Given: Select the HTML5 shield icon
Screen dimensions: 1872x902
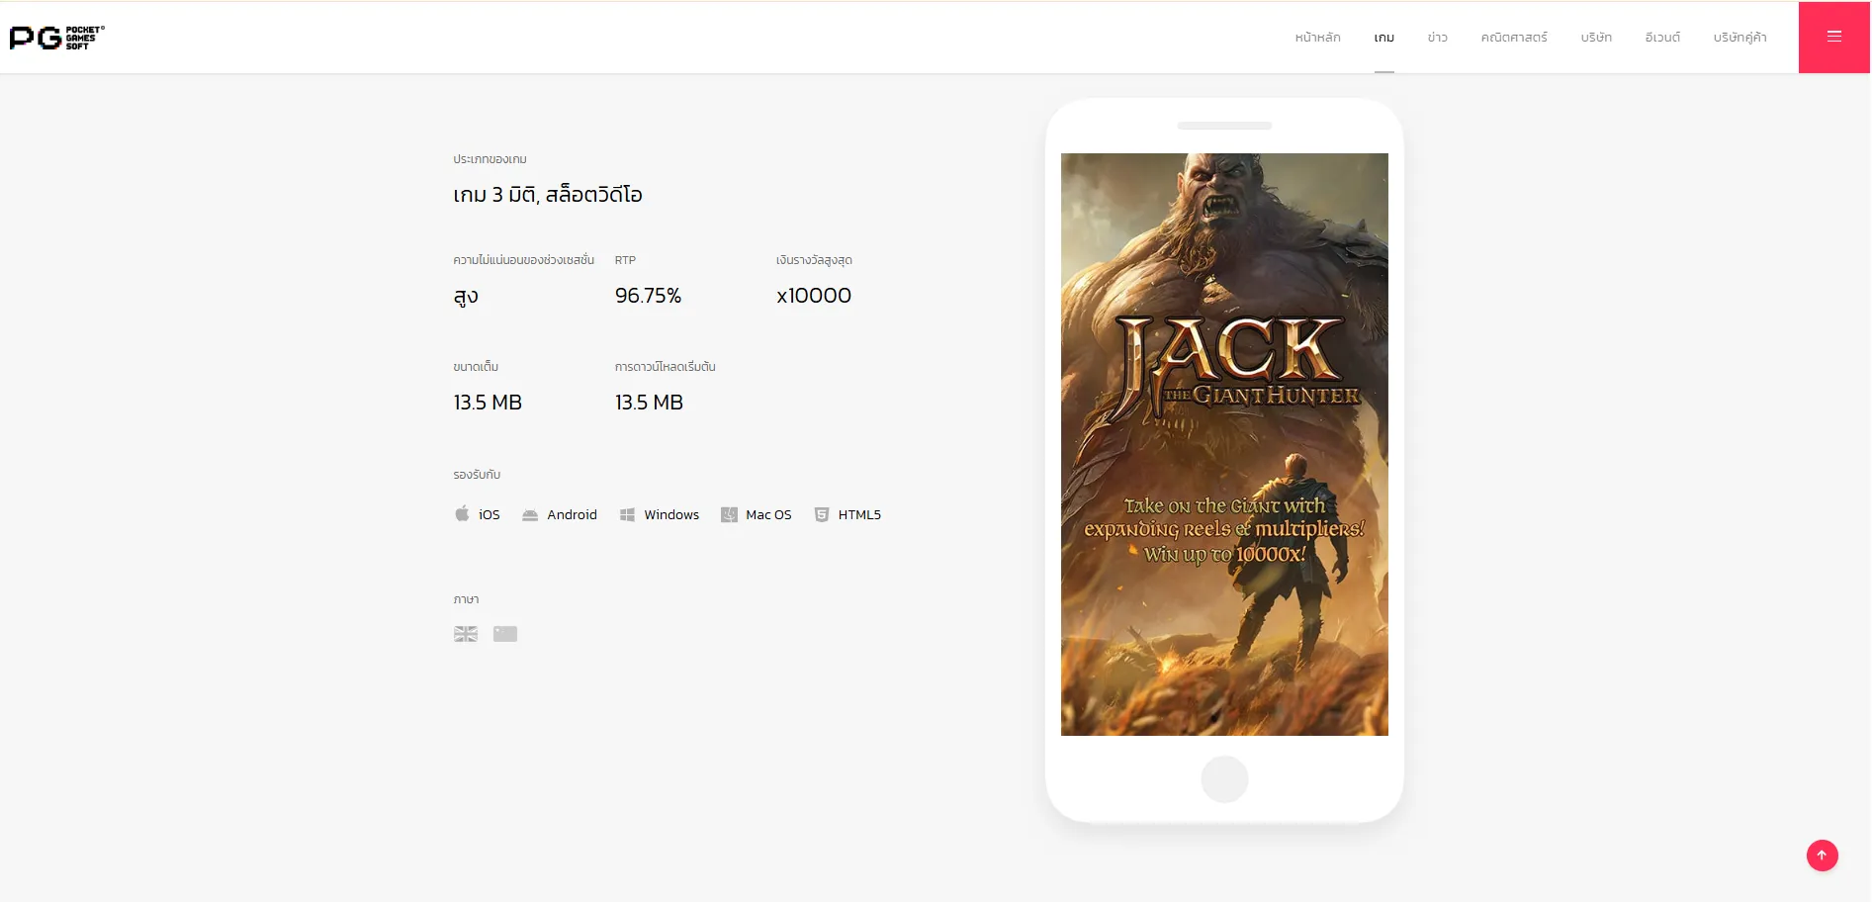Looking at the screenshot, I should [x=822, y=513].
